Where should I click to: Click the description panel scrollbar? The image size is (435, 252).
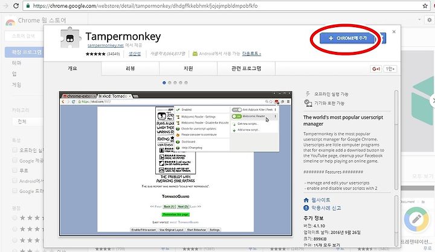tap(396, 140)
